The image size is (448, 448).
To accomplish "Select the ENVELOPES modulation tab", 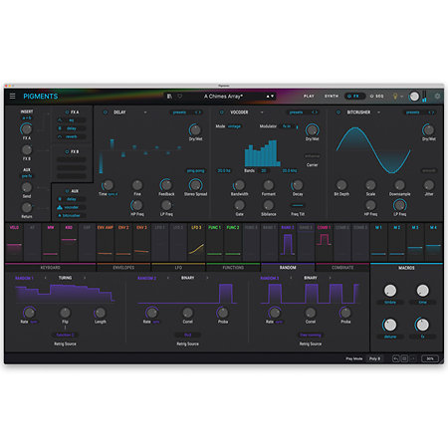I will pyautogui.click(x=123, y=268).
